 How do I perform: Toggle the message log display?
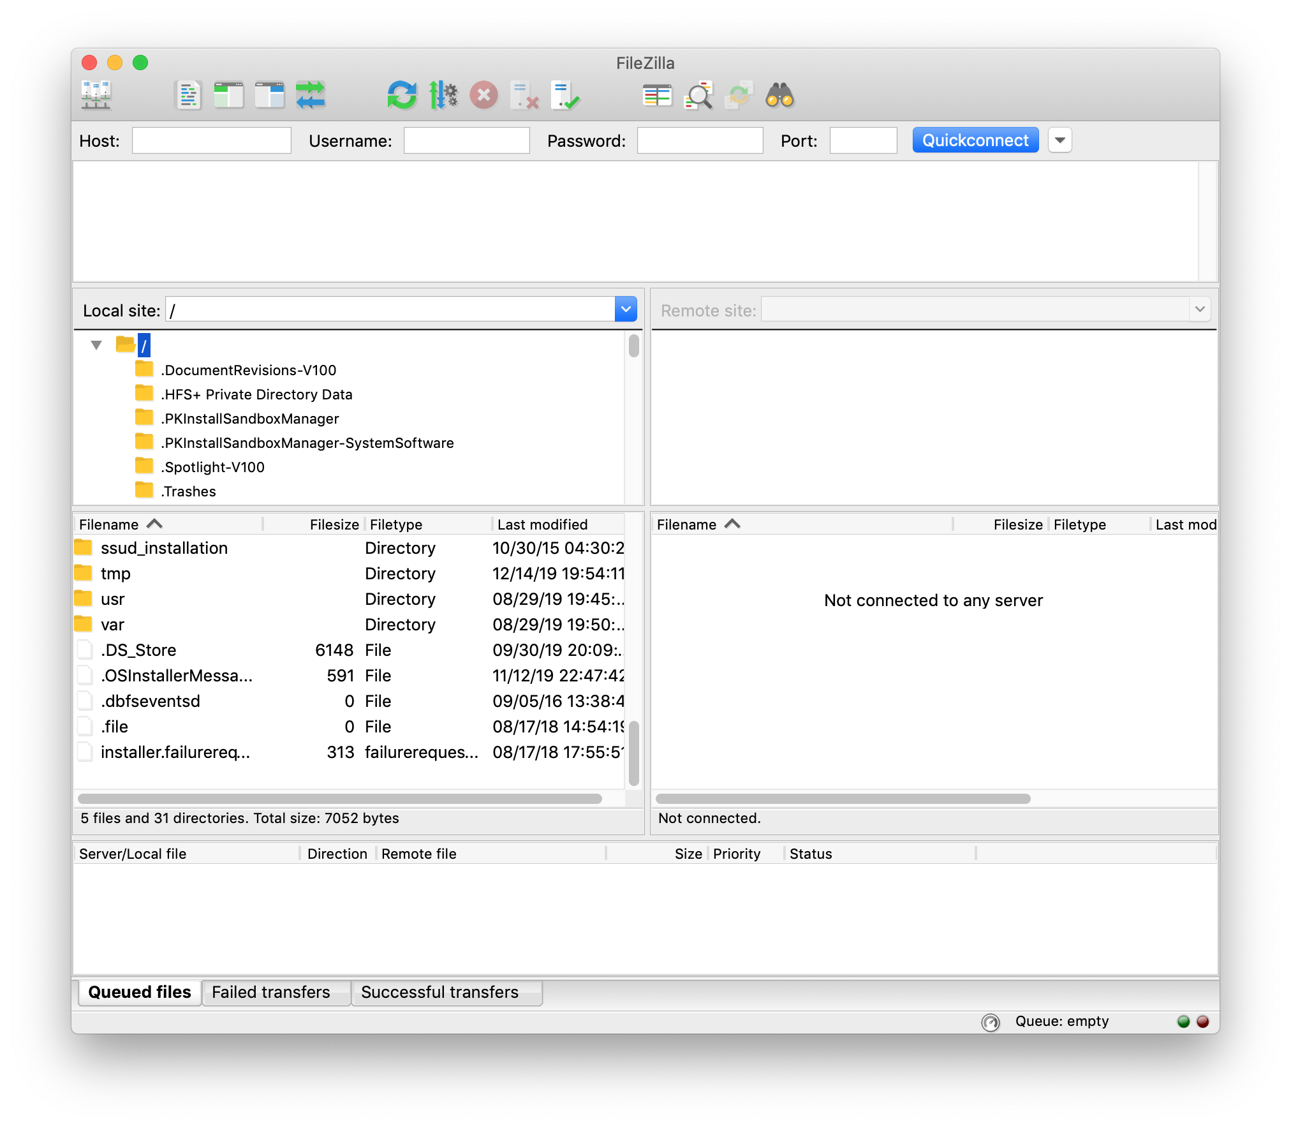(188, 95)
